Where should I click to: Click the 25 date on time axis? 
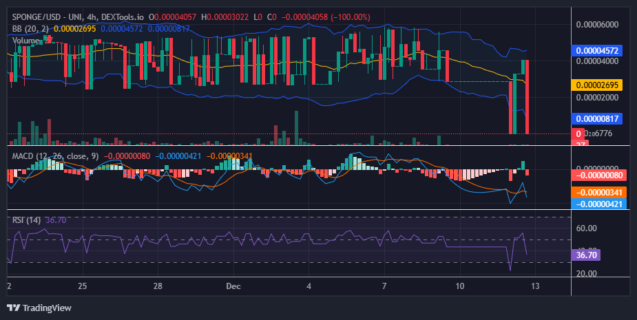coord(82,286)
